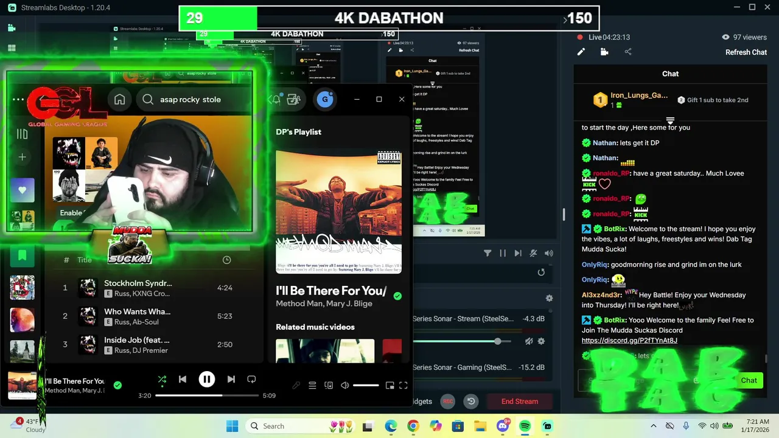This screenshot has width=779, height=438.
Task: Toggle shuffle in Spotify player
Action: [x=162, y=379]
